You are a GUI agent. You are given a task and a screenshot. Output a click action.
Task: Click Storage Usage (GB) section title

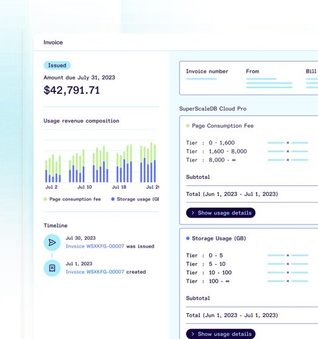click(x=219, y=238)
